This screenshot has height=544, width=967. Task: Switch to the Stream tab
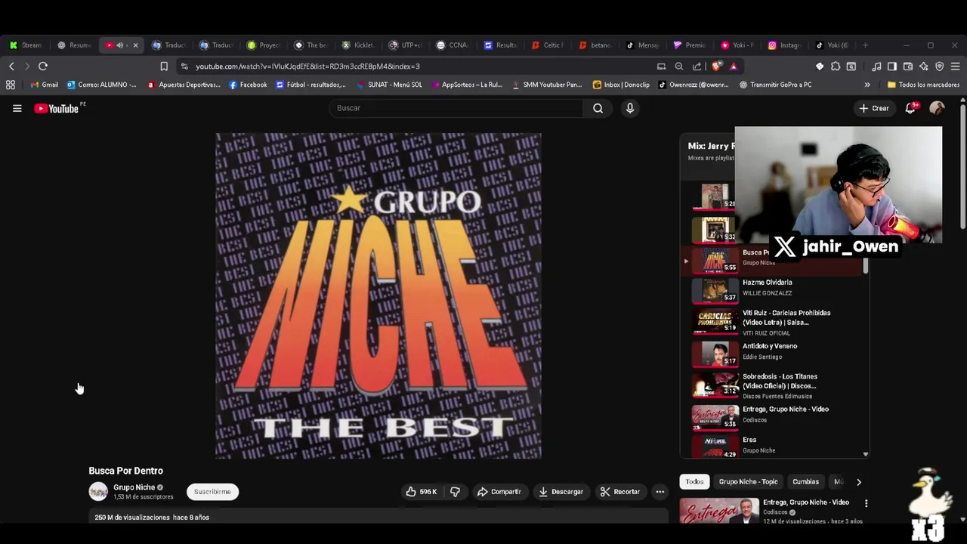26,45
